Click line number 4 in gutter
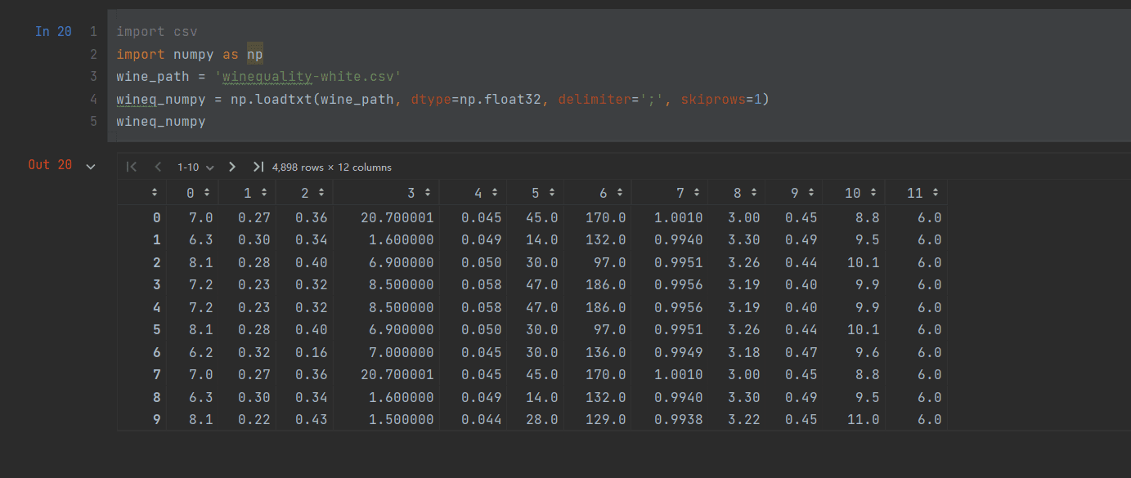This screenshot has width=1131, height=478. click(x=94, y=99)
